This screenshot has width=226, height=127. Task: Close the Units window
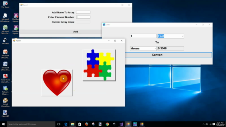[x=209, y=25]
